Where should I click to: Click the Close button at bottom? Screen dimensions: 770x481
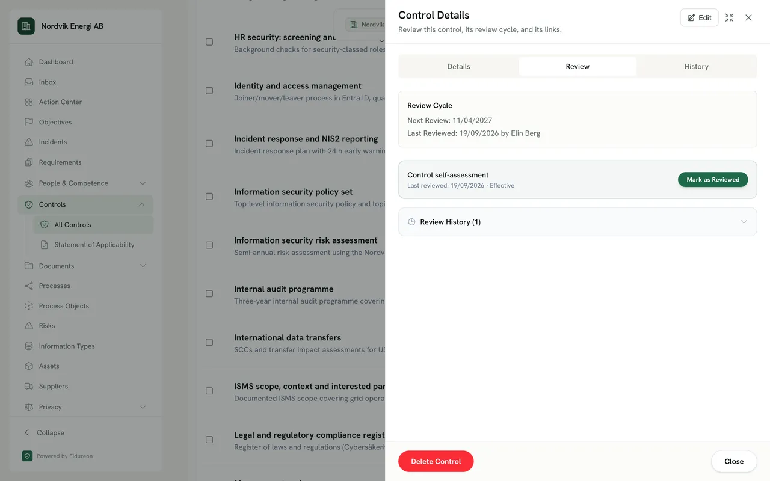click(x=734, y=461)
